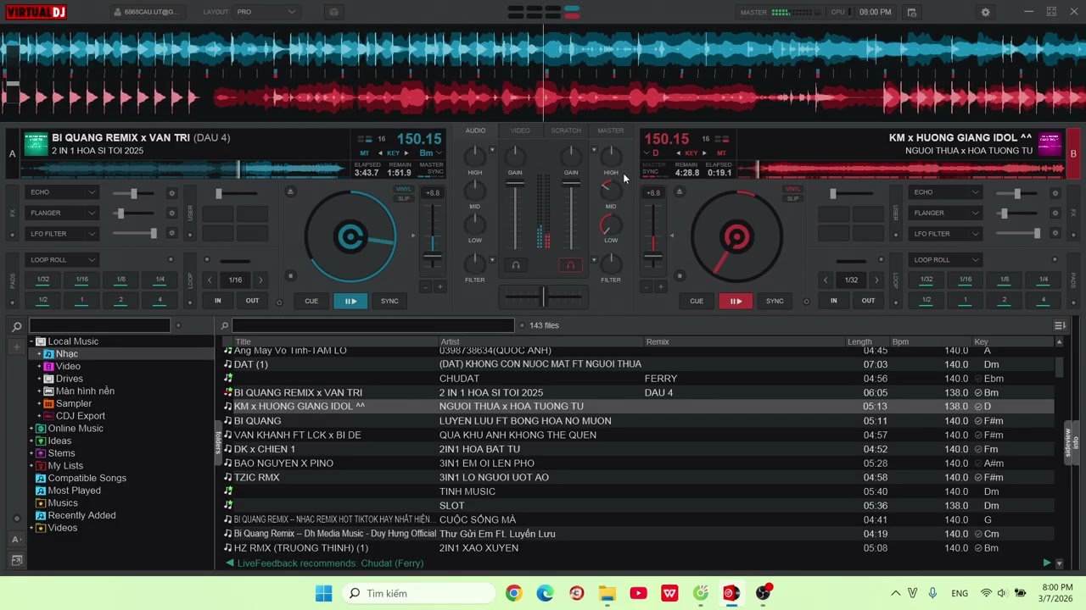The image size is (1086, 610).
Task: Expand the Online Music tree node
Action: 31,429
